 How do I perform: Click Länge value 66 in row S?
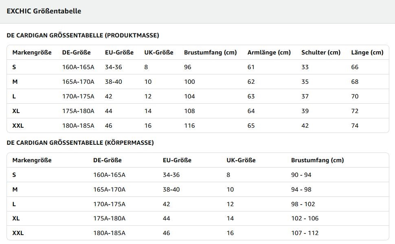tap(355, 67)
